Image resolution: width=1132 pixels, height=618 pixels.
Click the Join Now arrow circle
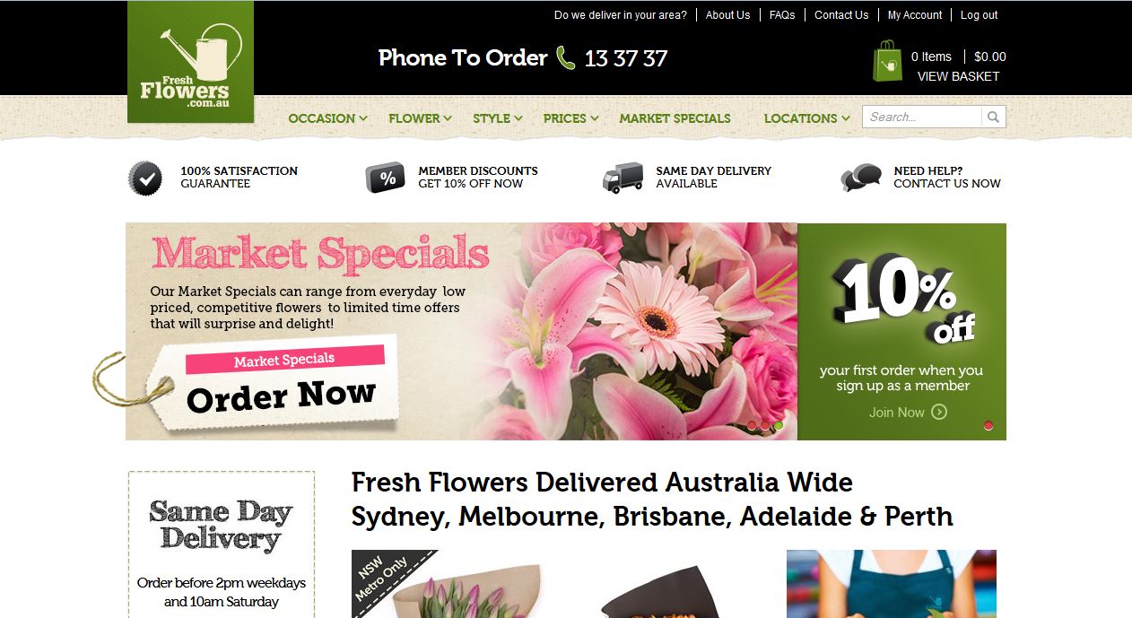tap(939, 412)
